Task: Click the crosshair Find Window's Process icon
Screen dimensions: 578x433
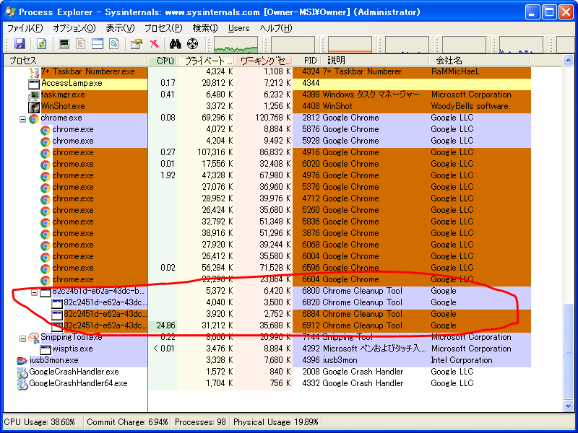Action: point(192,44)
